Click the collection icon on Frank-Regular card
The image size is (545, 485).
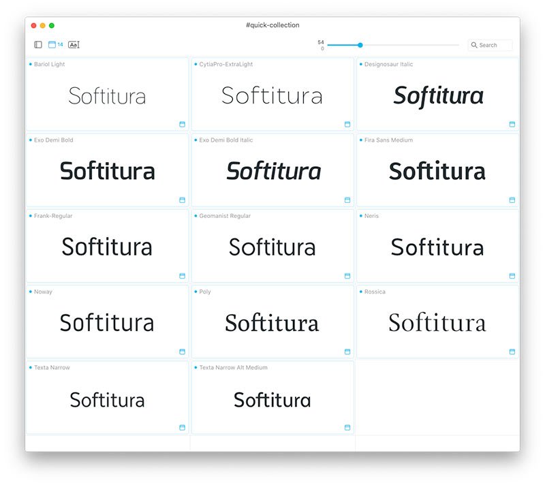pos(182,275)
